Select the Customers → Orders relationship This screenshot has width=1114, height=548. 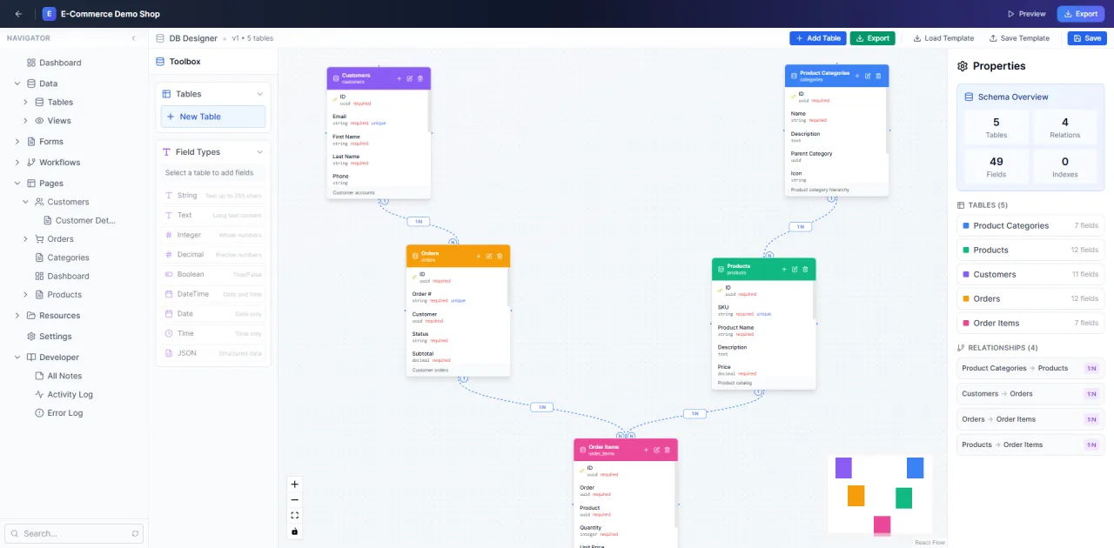pyautogui.click(x=1030, y=394)
